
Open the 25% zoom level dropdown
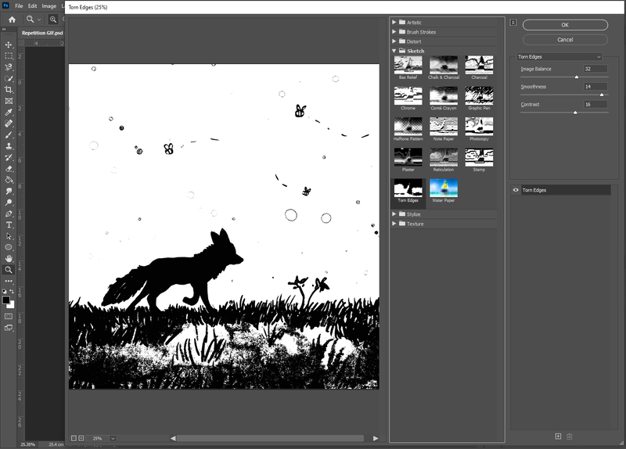click(x=113, y=438)
